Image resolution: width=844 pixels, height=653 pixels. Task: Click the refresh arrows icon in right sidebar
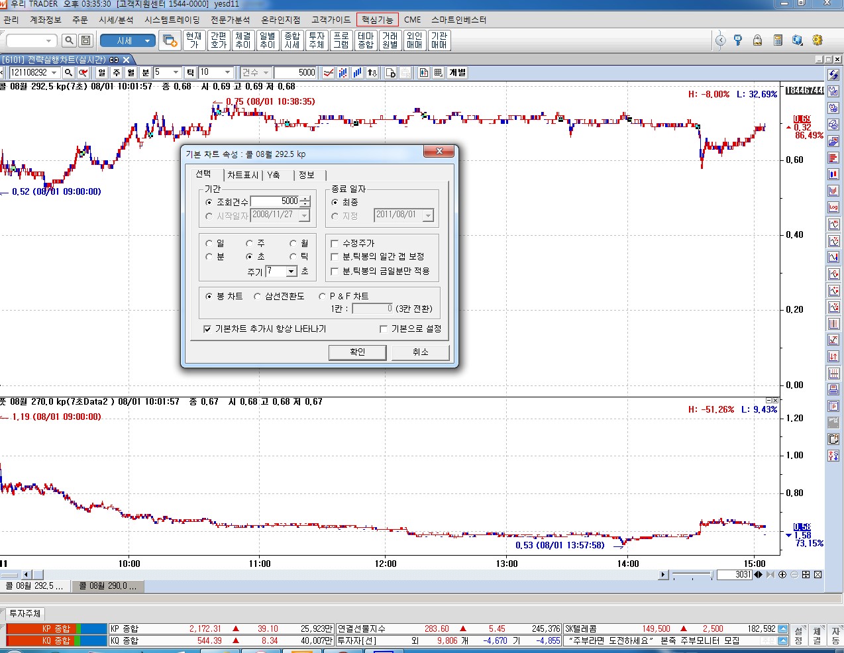pos(833,75)
